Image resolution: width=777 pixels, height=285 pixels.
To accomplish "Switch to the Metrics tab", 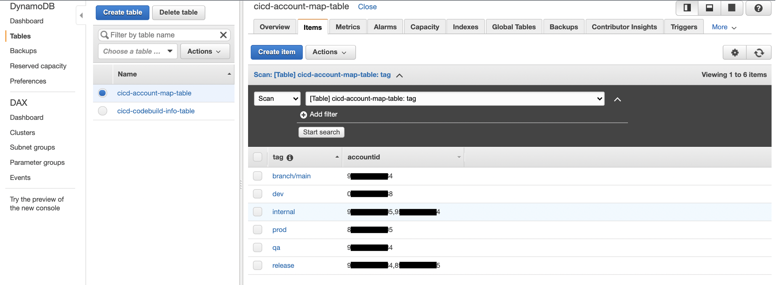I will (348, 27).
